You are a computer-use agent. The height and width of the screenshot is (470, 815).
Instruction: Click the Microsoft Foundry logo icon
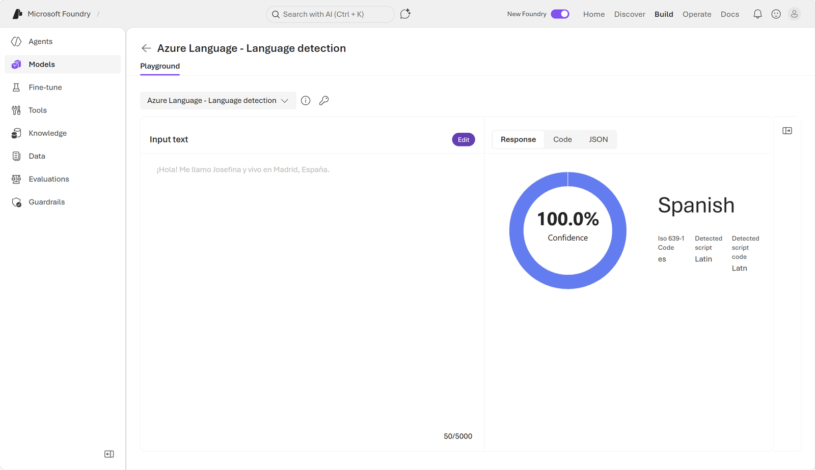click(x=17, y=14)
